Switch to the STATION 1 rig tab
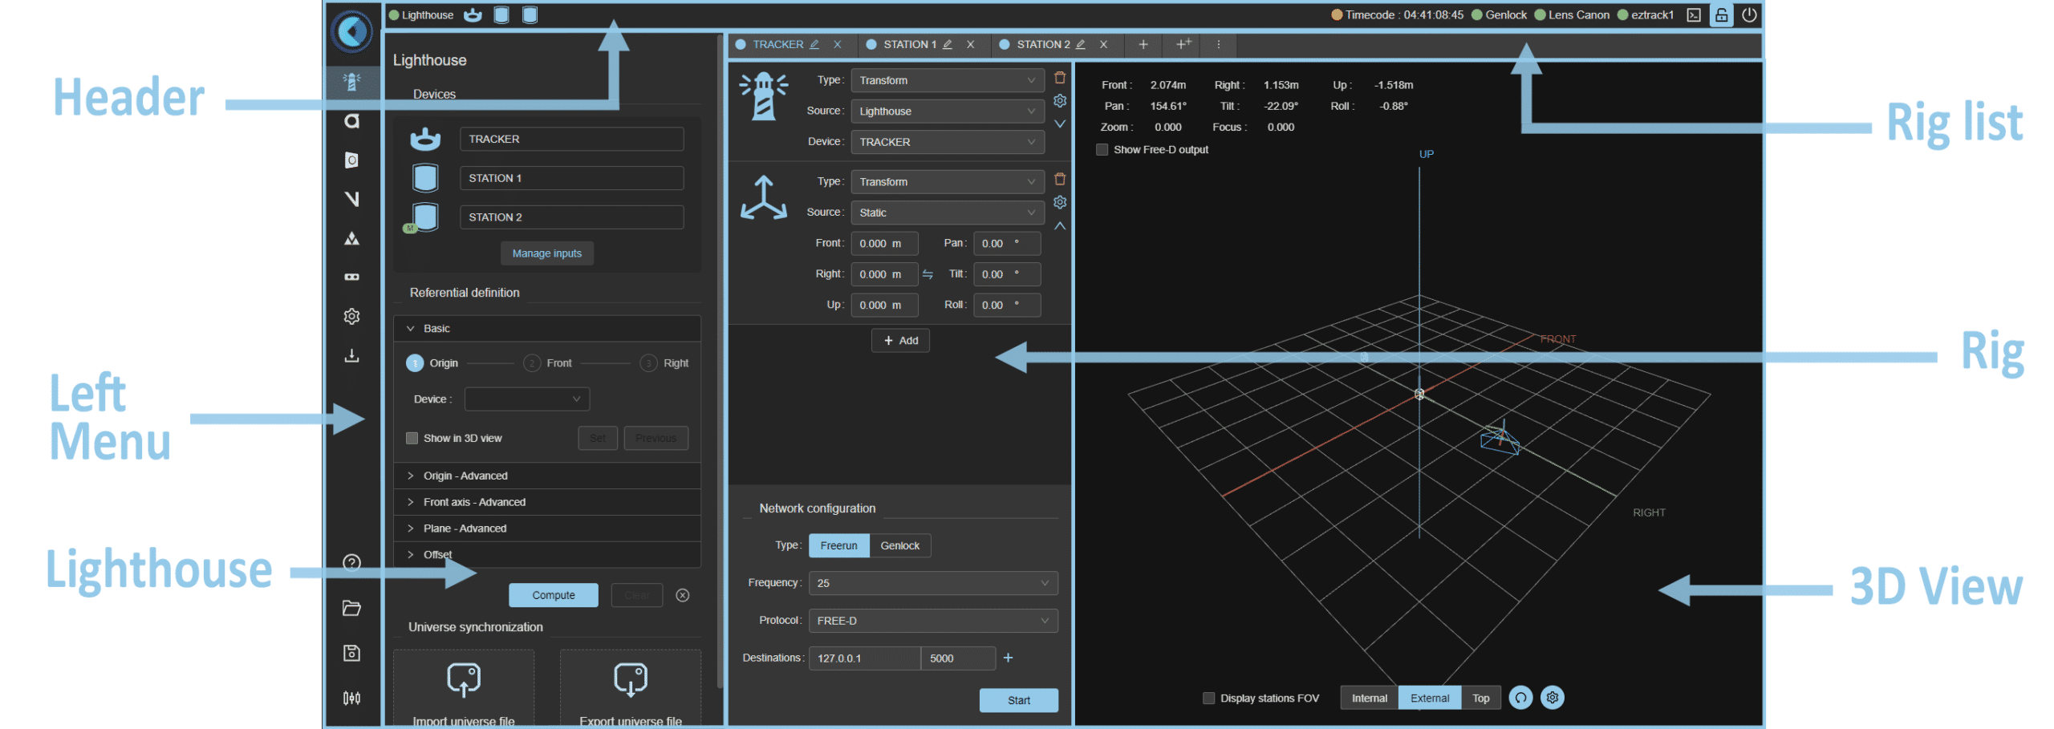 pos(909,45)
